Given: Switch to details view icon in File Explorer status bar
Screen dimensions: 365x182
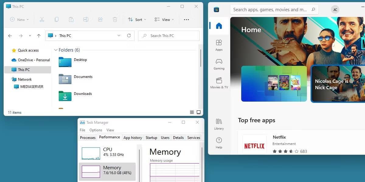Looking at the screenshot, I should click(x=192, y=112).
